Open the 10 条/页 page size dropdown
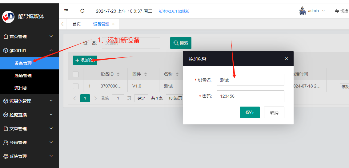The image size is (349, 168). (174, 98)
